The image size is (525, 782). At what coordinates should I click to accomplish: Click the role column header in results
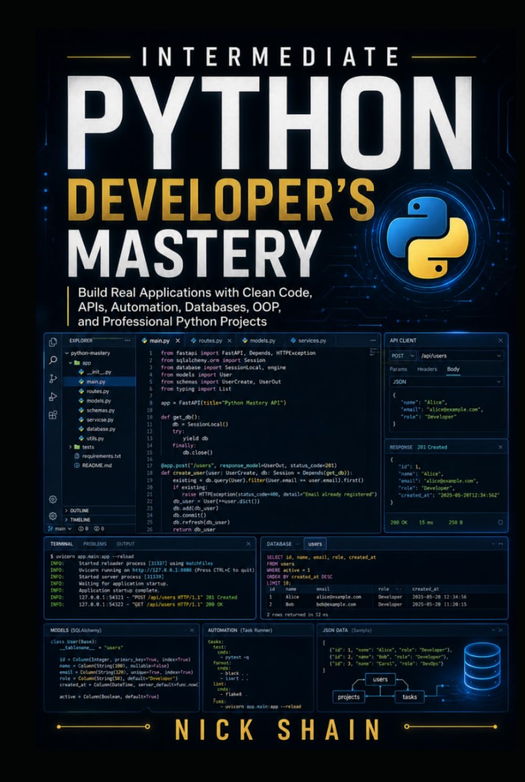(x=384, y=588)
